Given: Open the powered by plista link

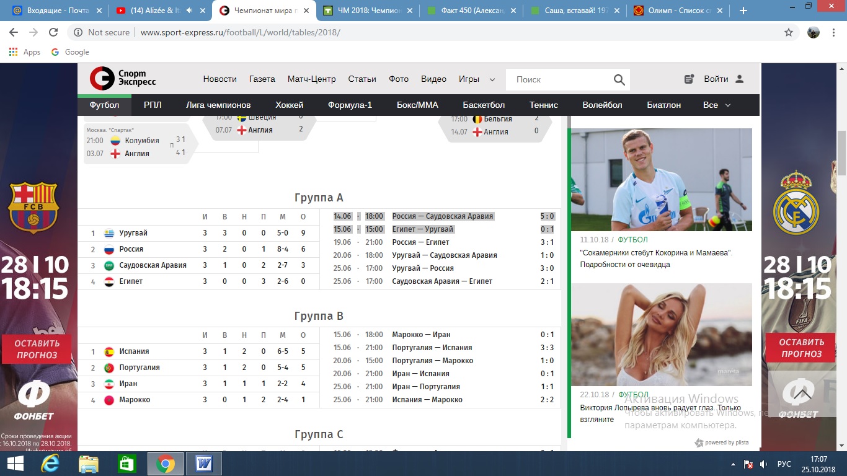Looking at the screenshot, I should click(x=722, y=443).
